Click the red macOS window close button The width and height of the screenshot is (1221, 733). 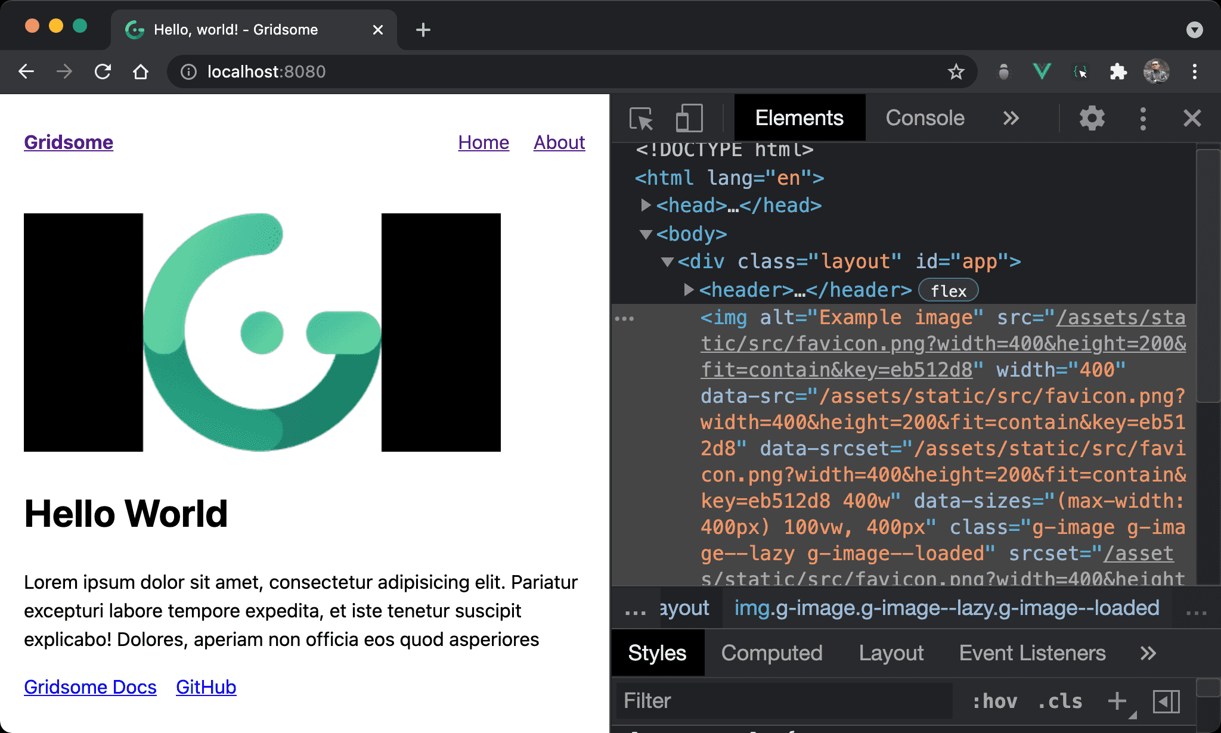click(32, 26)
